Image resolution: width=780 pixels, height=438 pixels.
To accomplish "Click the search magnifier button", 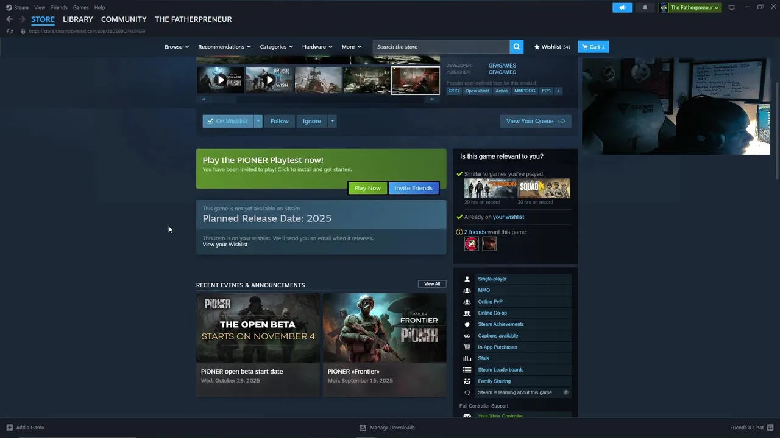I will tap(517, 47).
